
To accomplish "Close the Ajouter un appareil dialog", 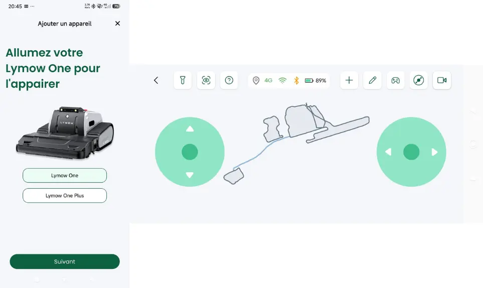I will point(117,24).
